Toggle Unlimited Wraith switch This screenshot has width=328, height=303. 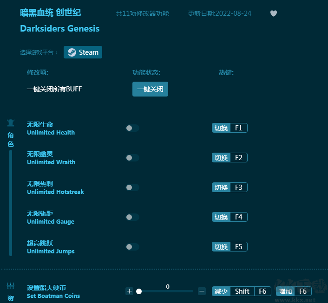coord(132,158)
